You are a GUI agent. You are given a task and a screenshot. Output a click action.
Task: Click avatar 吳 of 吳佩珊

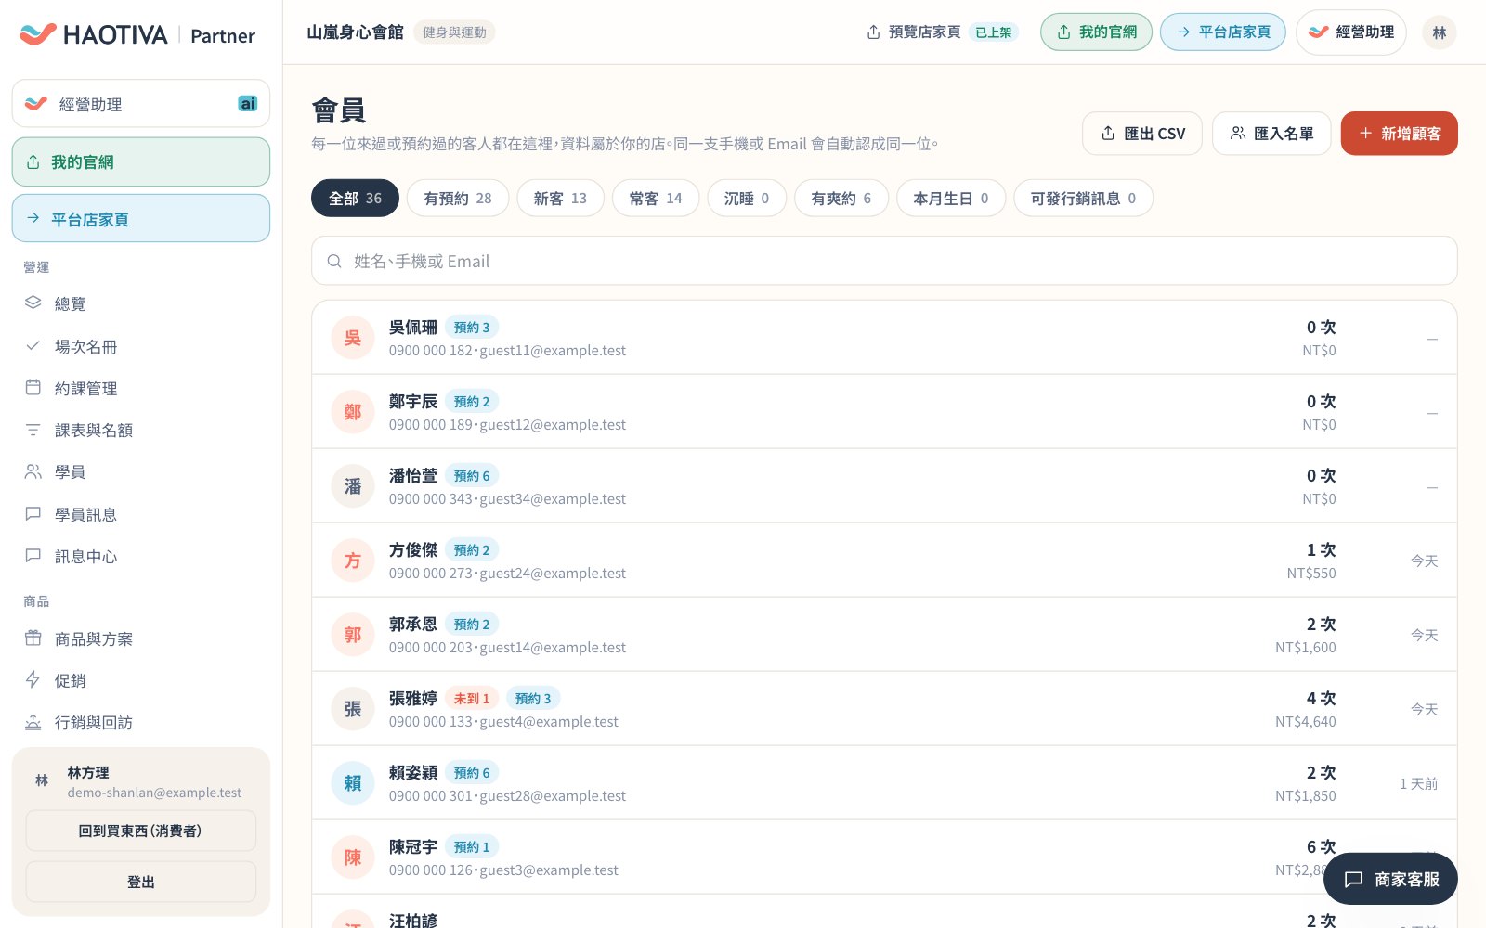coord(353,338)
